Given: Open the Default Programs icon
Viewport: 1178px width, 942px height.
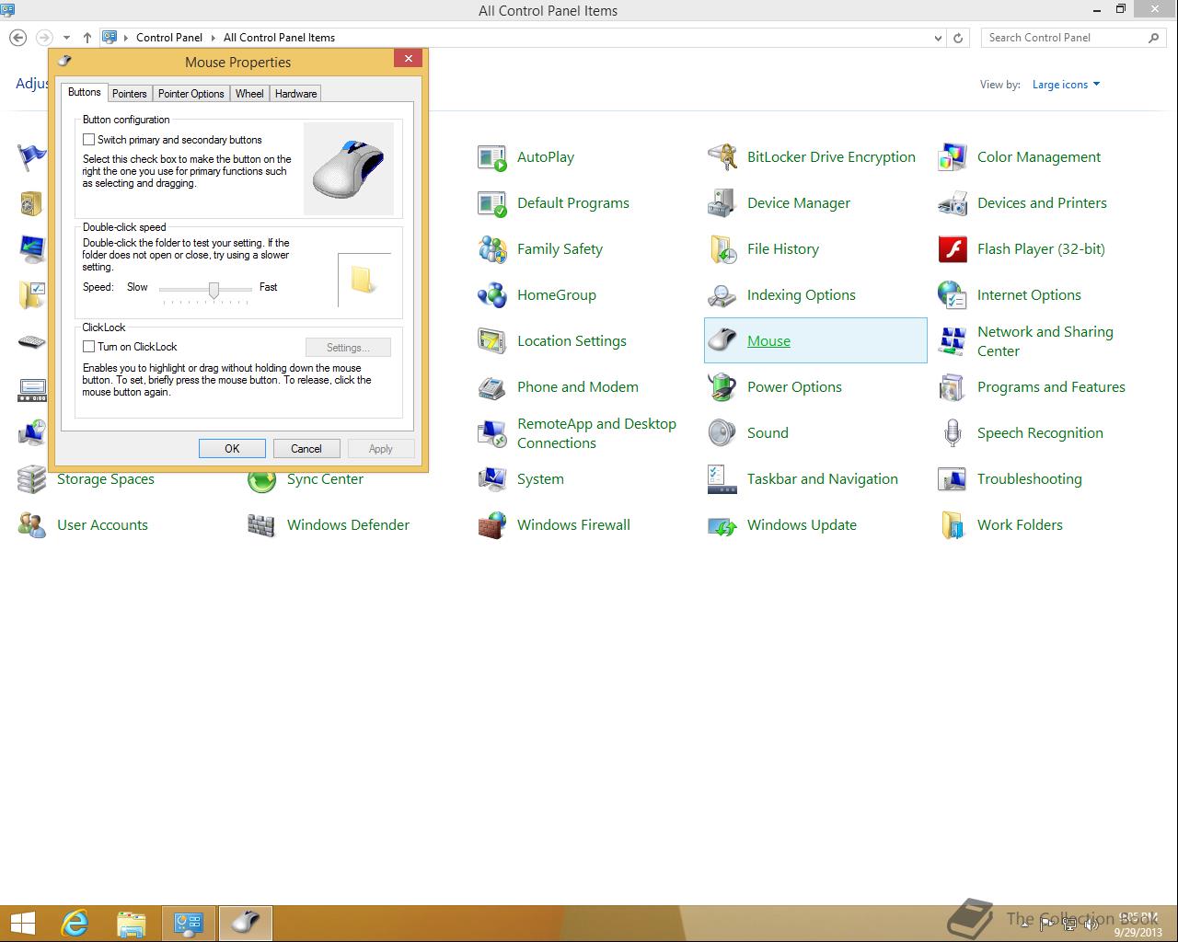Looking at the screenshot, I should pyautogui.click(x=492, y=203).
